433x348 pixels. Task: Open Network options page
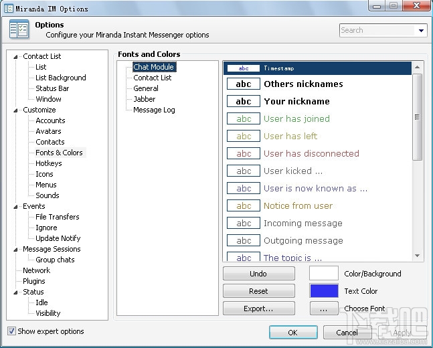[36, 270]
